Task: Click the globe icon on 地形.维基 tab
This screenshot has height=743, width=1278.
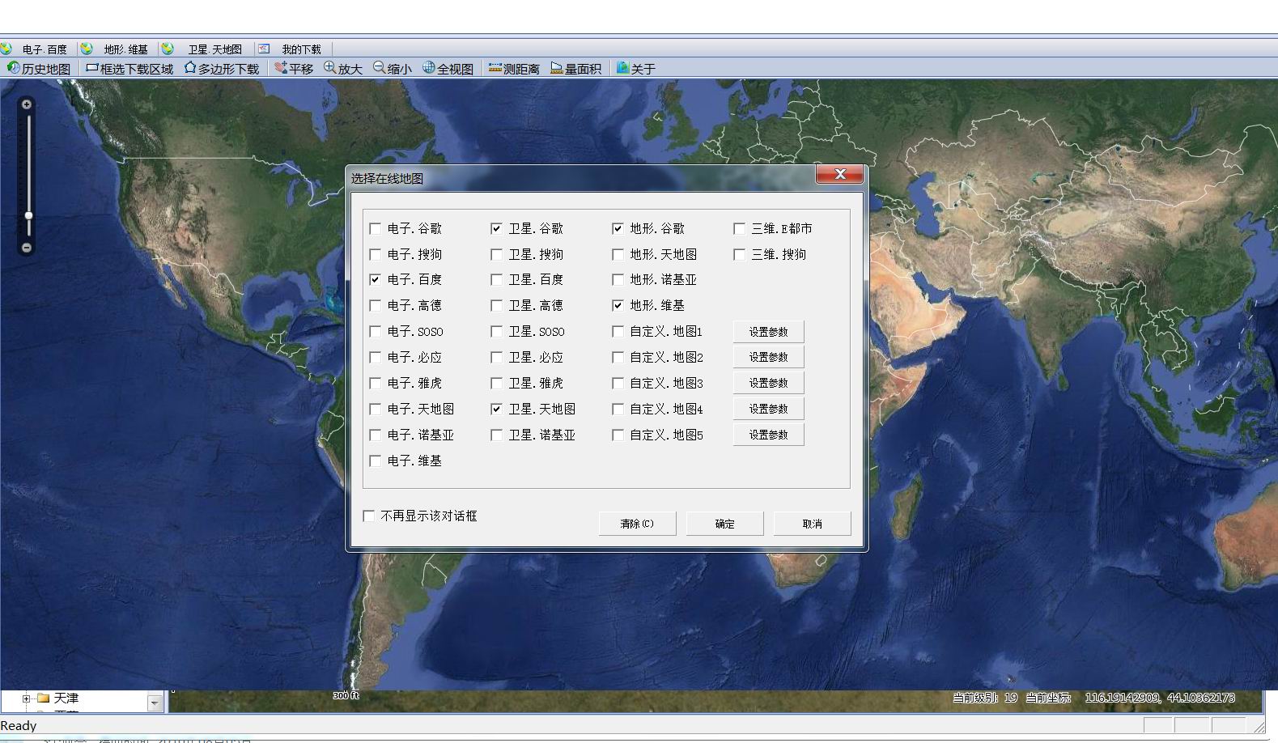Action: tap(87, 49)
